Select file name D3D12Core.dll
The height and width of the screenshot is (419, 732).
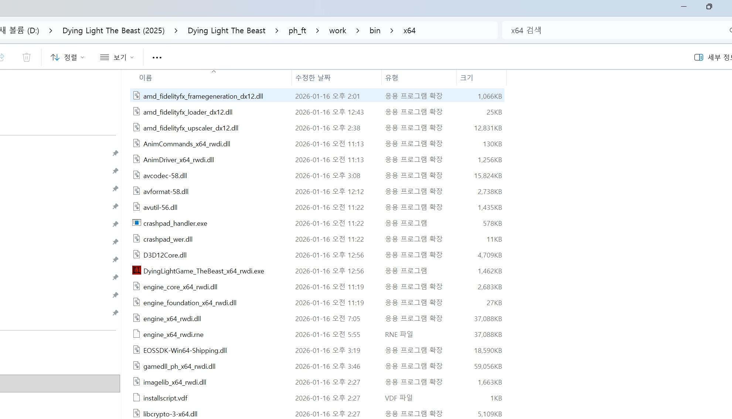(165, 255)
